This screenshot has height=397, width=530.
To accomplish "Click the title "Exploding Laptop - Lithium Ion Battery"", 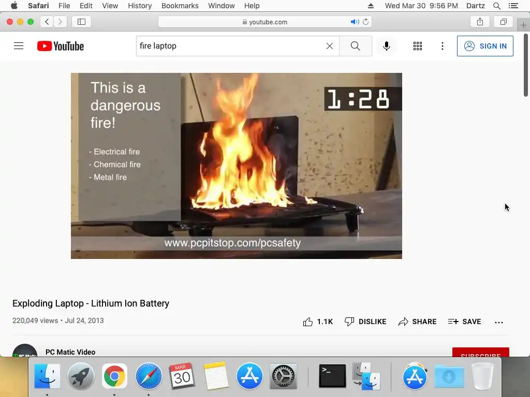I will [91, 303].
